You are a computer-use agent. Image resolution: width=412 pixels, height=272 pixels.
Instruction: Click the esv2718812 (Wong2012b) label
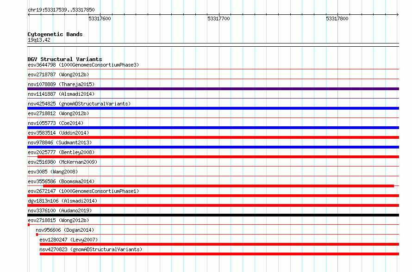tap(58, 113)
